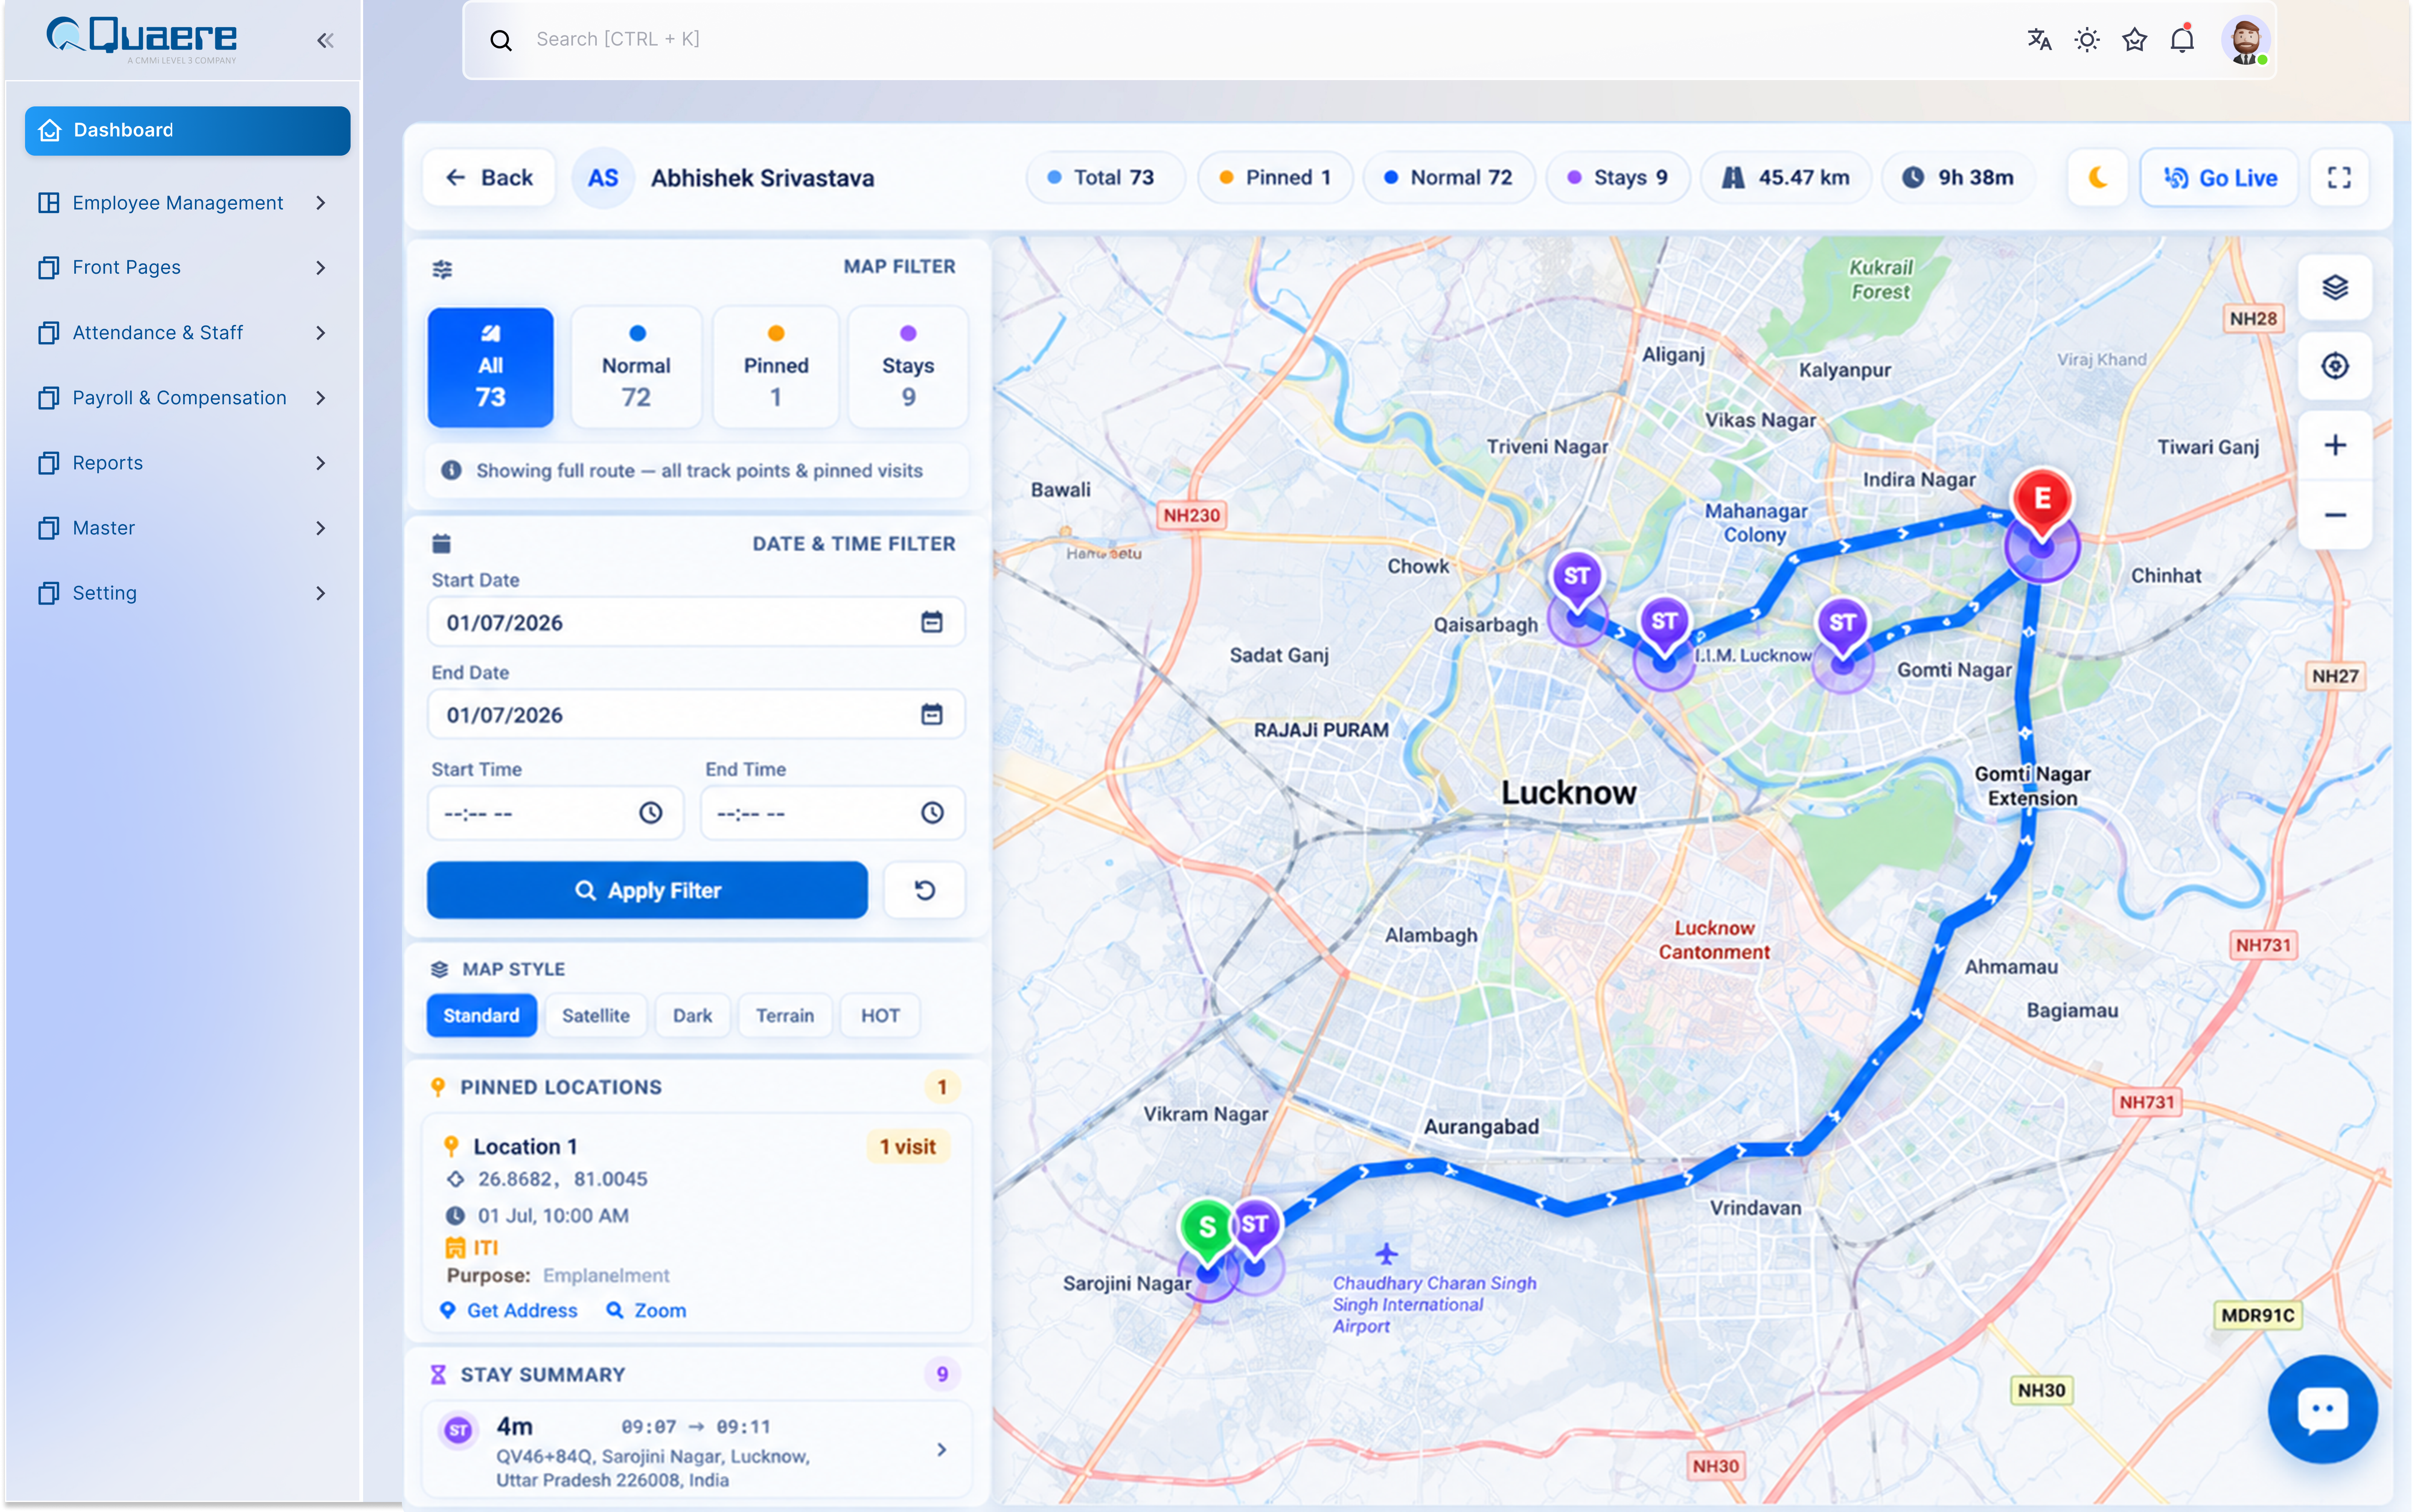Screen dimensions: 2414x1512
Task: Select the Pinned 1 map filter card
Action: (775, 367)
